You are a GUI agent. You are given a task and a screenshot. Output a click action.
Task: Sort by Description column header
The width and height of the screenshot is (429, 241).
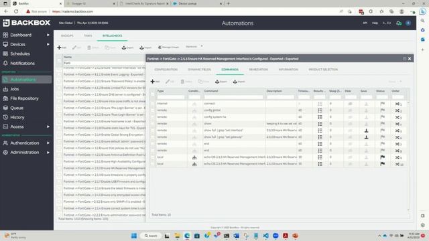274,91
